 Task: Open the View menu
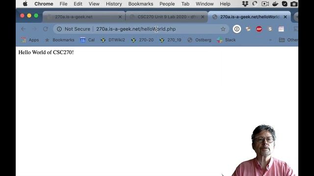pos(94,4)
